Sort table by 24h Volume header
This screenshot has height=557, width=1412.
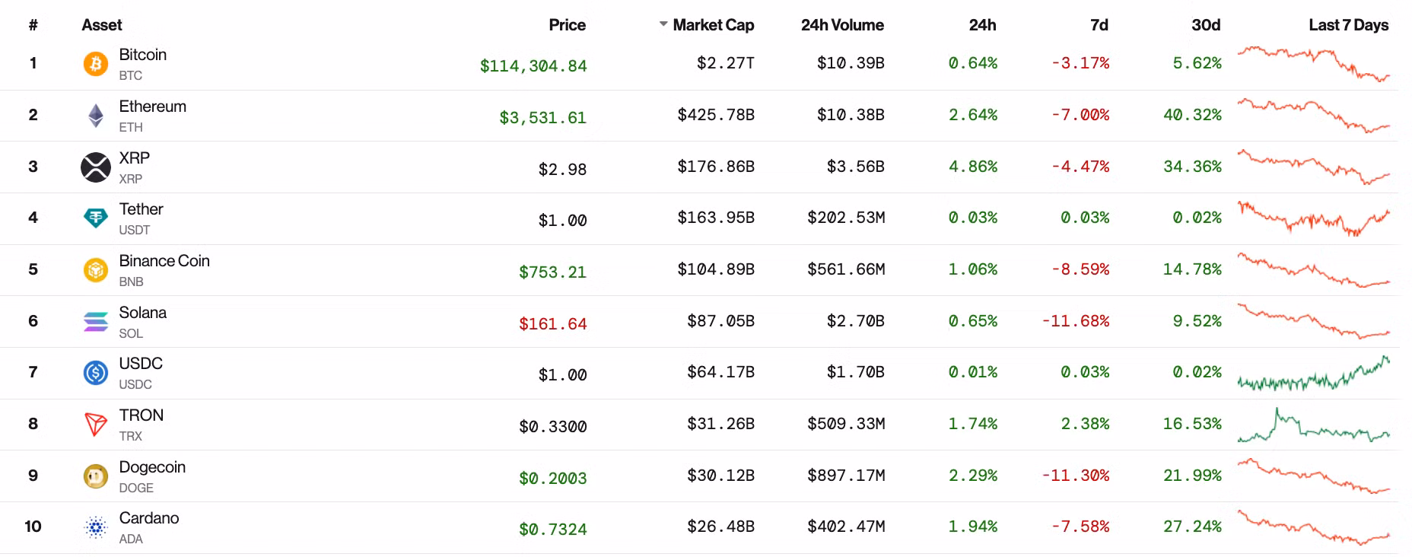[841, 25]
